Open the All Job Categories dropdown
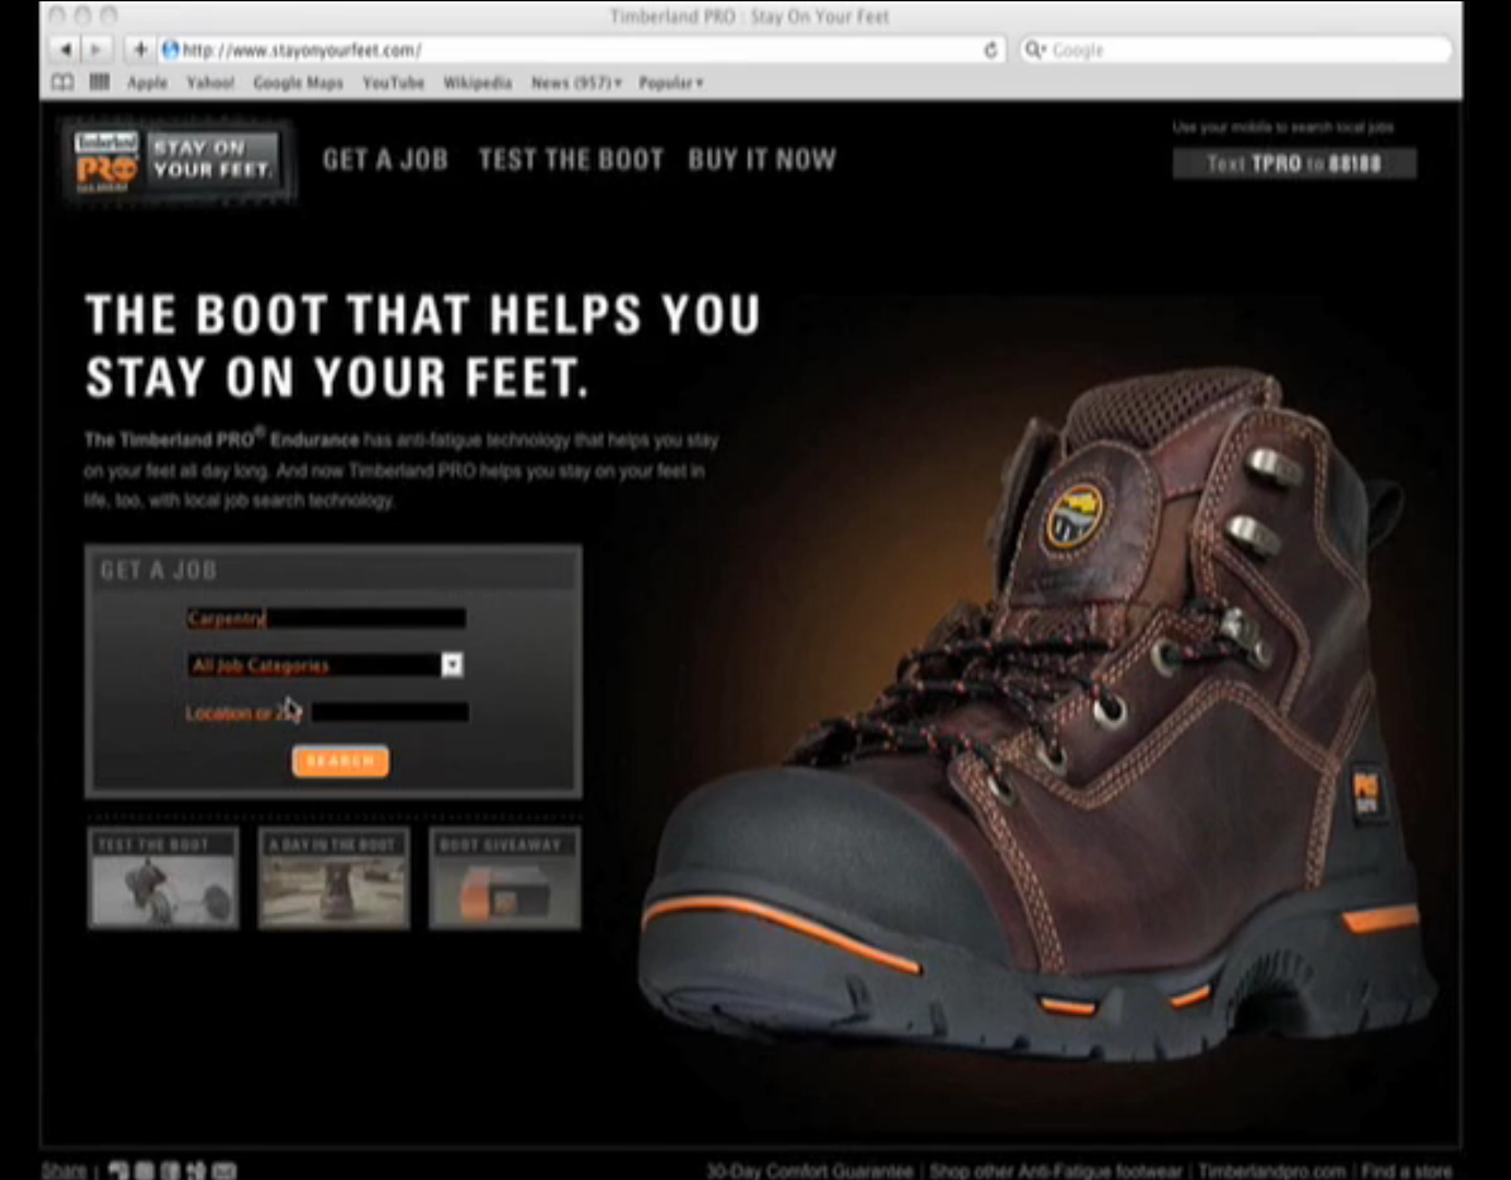 [453, 665]
